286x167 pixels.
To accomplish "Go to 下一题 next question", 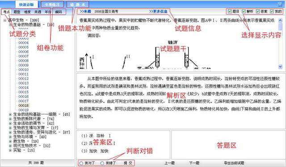I will (194, 163).
